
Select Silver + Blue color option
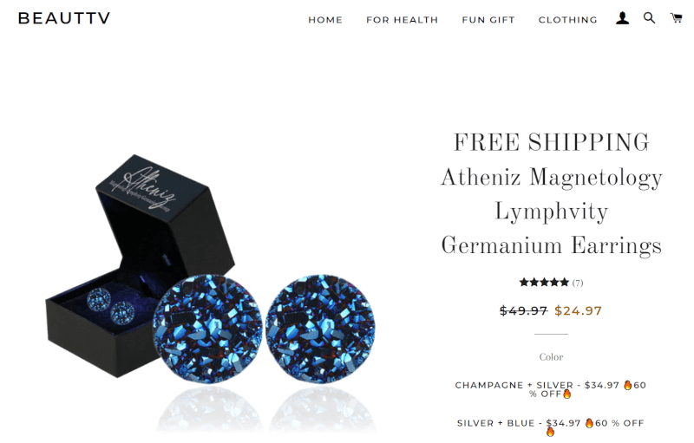click(551, 427)
